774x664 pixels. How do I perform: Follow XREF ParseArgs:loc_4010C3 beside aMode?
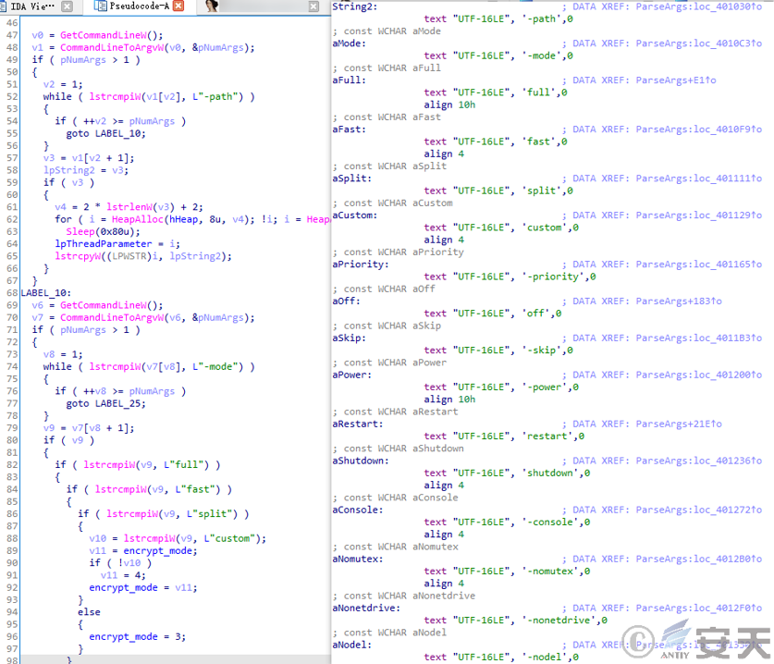[699, 43]
